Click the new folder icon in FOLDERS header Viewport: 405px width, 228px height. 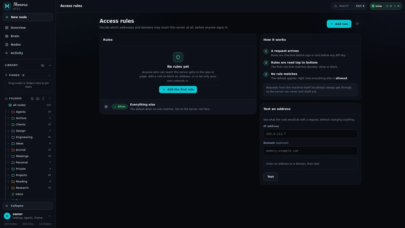click(x=38, y=99)
